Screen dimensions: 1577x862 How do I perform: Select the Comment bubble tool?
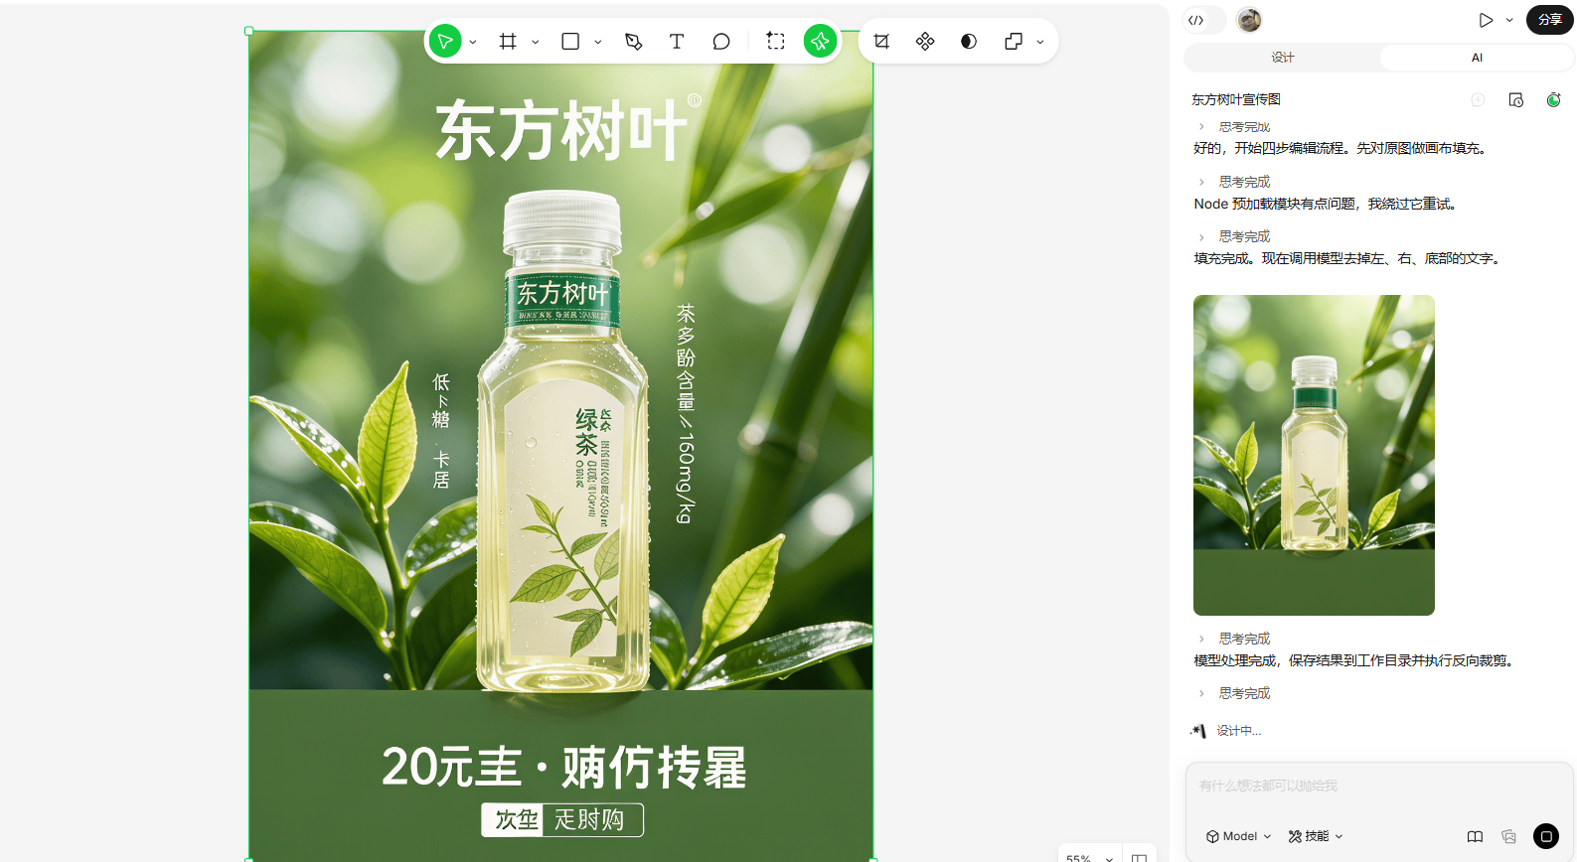(721, 41)
